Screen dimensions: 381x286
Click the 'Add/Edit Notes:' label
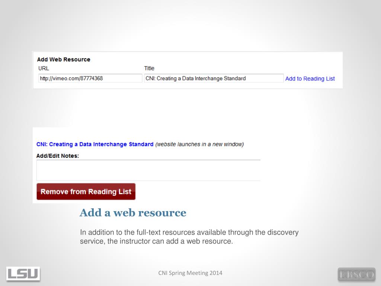coord(58,156)
